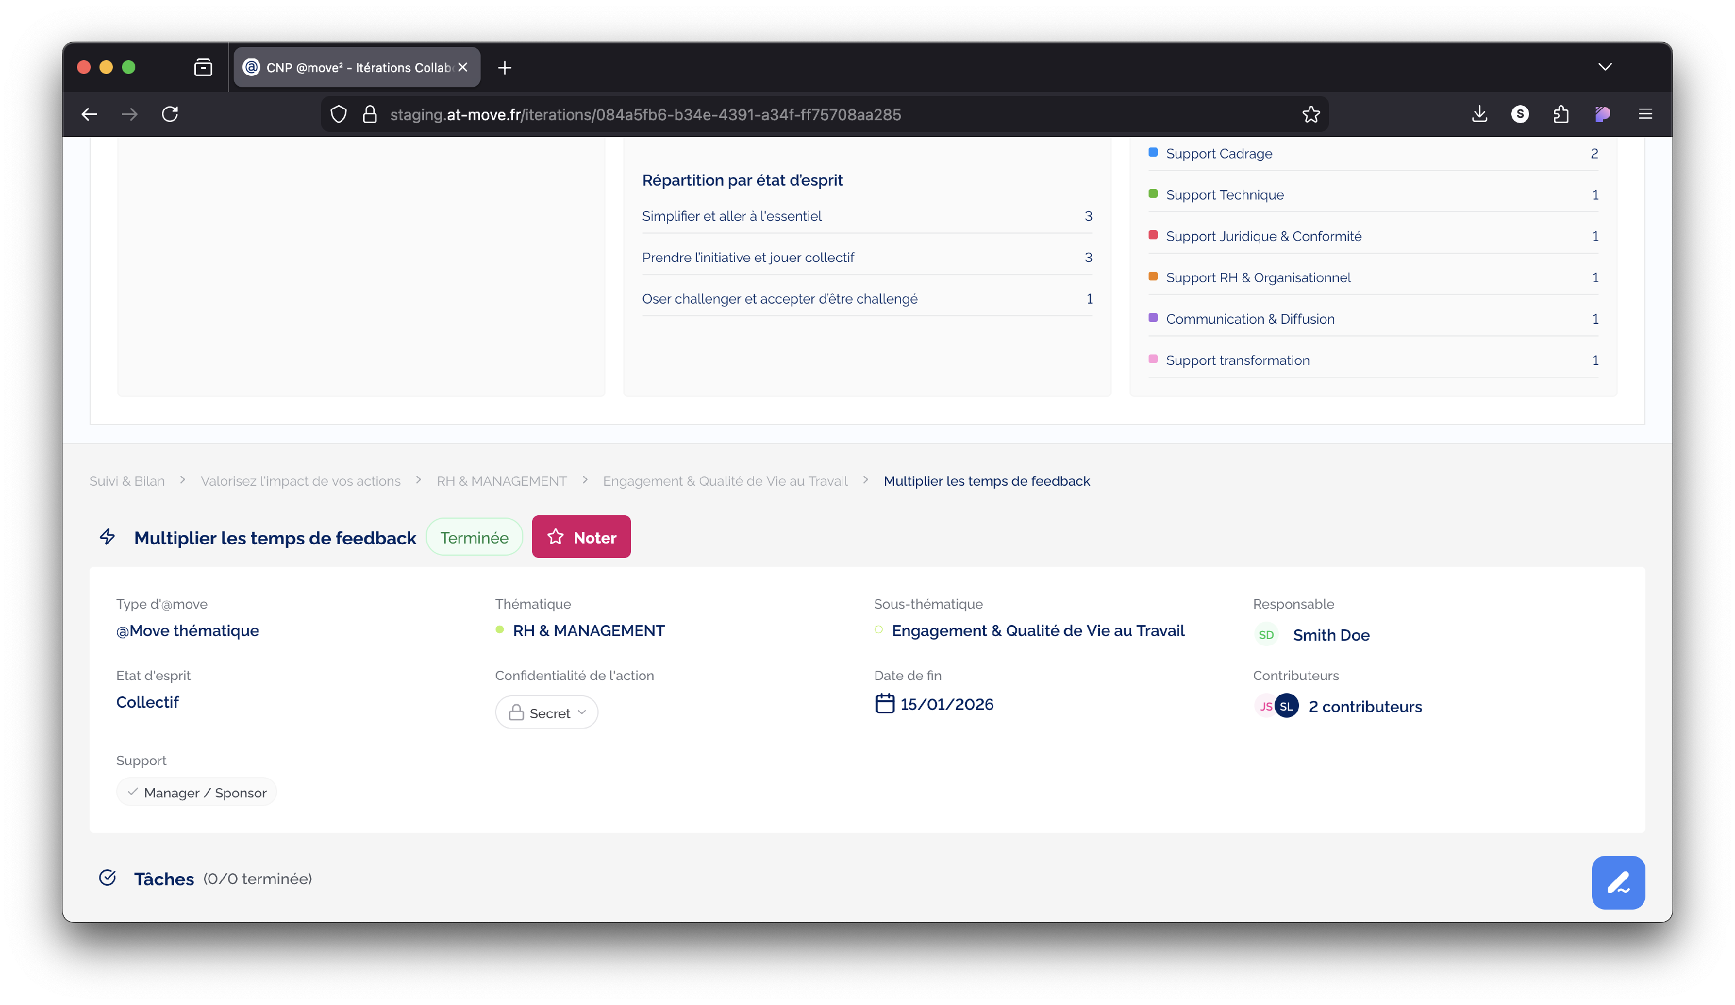Open a new browser tab
The width and height of the screenshot is (1735, 1005).
[x=505, y=68]
